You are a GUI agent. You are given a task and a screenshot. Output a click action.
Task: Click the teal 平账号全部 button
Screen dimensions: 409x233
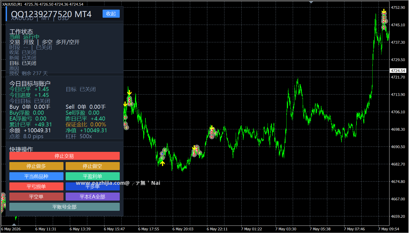point(65,207)
